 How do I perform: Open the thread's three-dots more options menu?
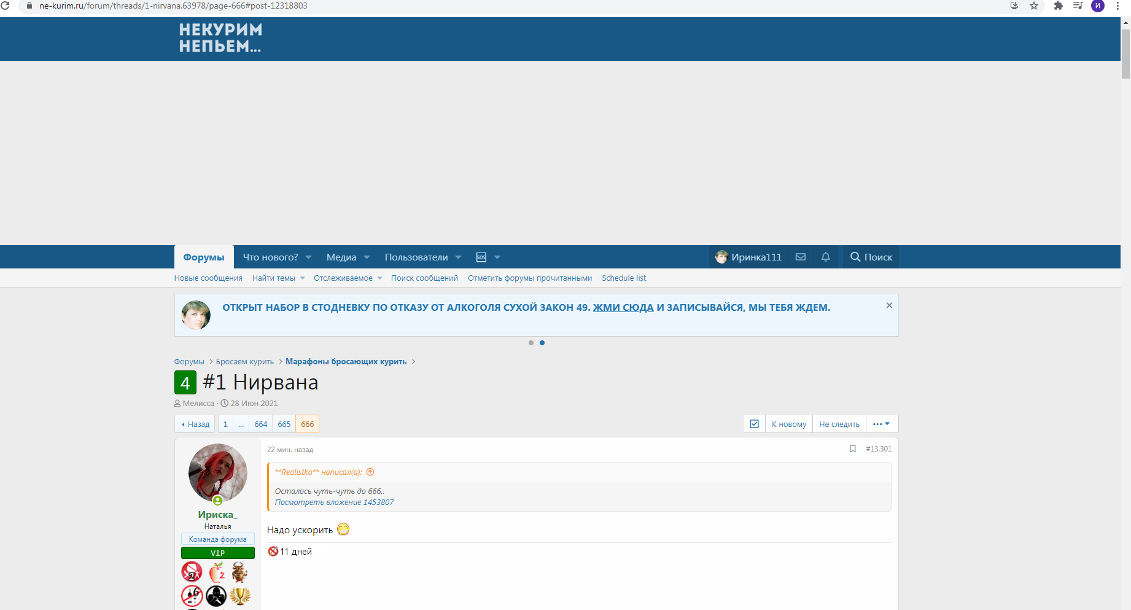point(882,424)
